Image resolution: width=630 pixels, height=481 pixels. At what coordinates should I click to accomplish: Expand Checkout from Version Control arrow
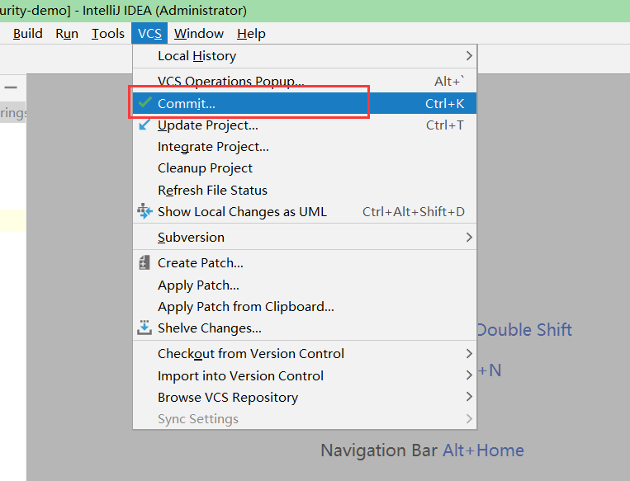pos(468,353)
